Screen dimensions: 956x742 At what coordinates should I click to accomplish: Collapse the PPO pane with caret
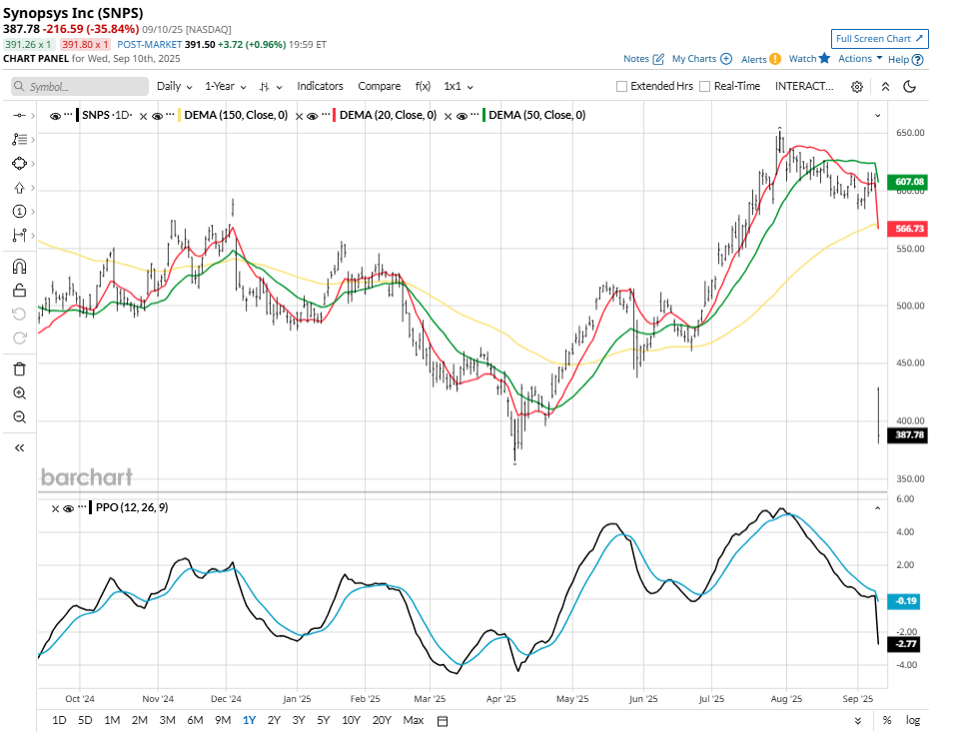(x=878, y=508)
